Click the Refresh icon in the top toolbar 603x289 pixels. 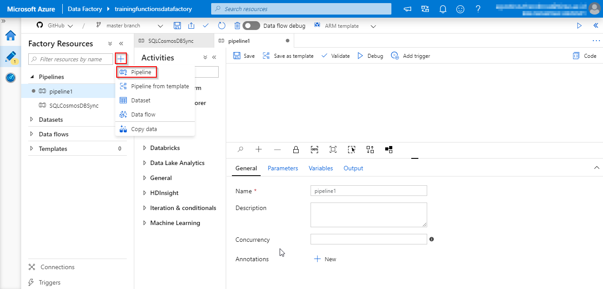221,26
